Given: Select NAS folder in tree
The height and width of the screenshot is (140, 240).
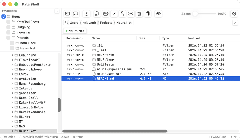Looking at the screenshot, I should (x=22, y=126).
